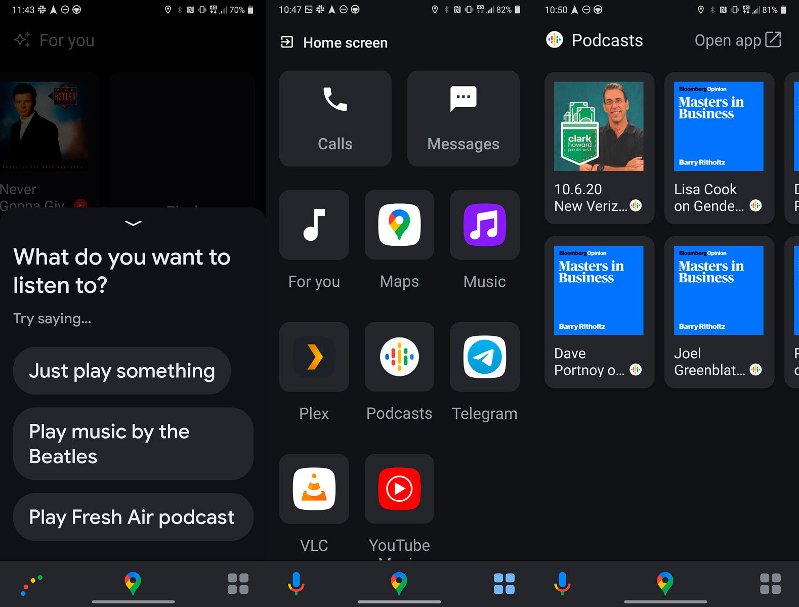The image size is (799, 607).
Task: Tap the Podcasts logo in the header
Action: pos(555,40)
